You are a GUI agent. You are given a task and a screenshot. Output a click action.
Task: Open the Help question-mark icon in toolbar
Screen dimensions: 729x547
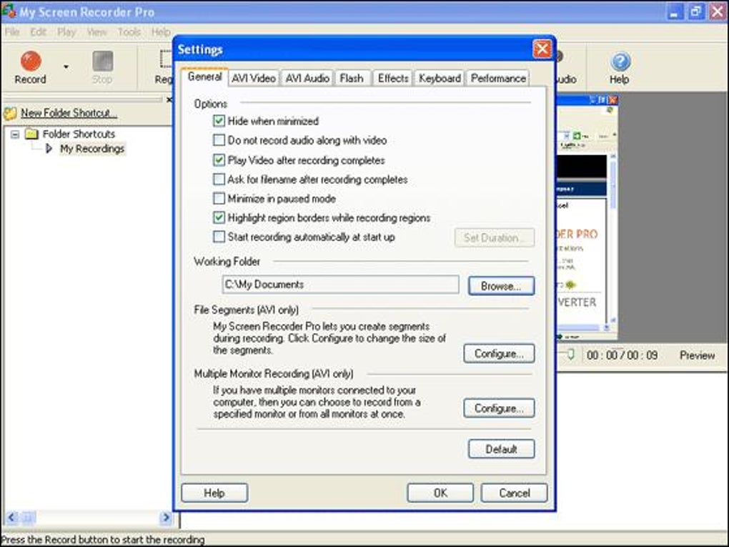click(x=620, y=61)
